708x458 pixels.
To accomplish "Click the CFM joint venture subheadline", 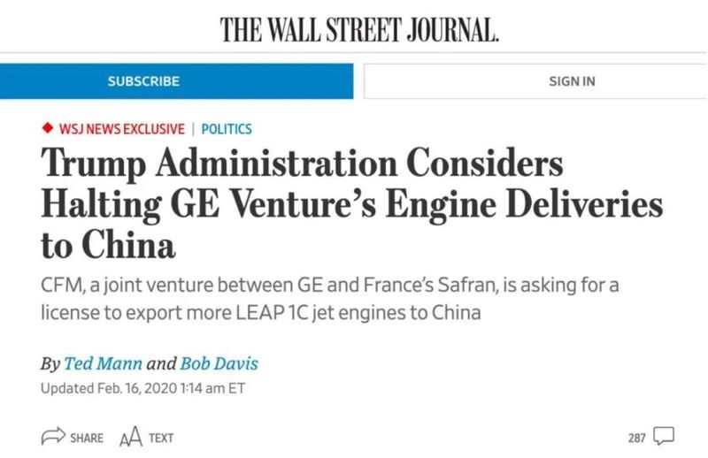I will point(329,299).
